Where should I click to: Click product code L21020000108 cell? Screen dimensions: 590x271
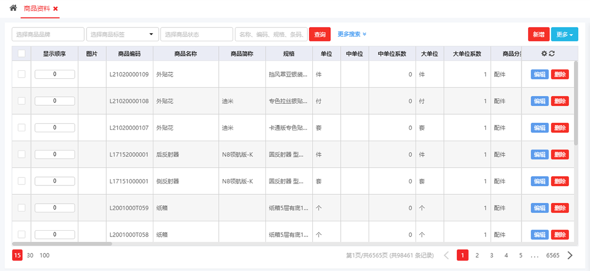coord(129,101)
